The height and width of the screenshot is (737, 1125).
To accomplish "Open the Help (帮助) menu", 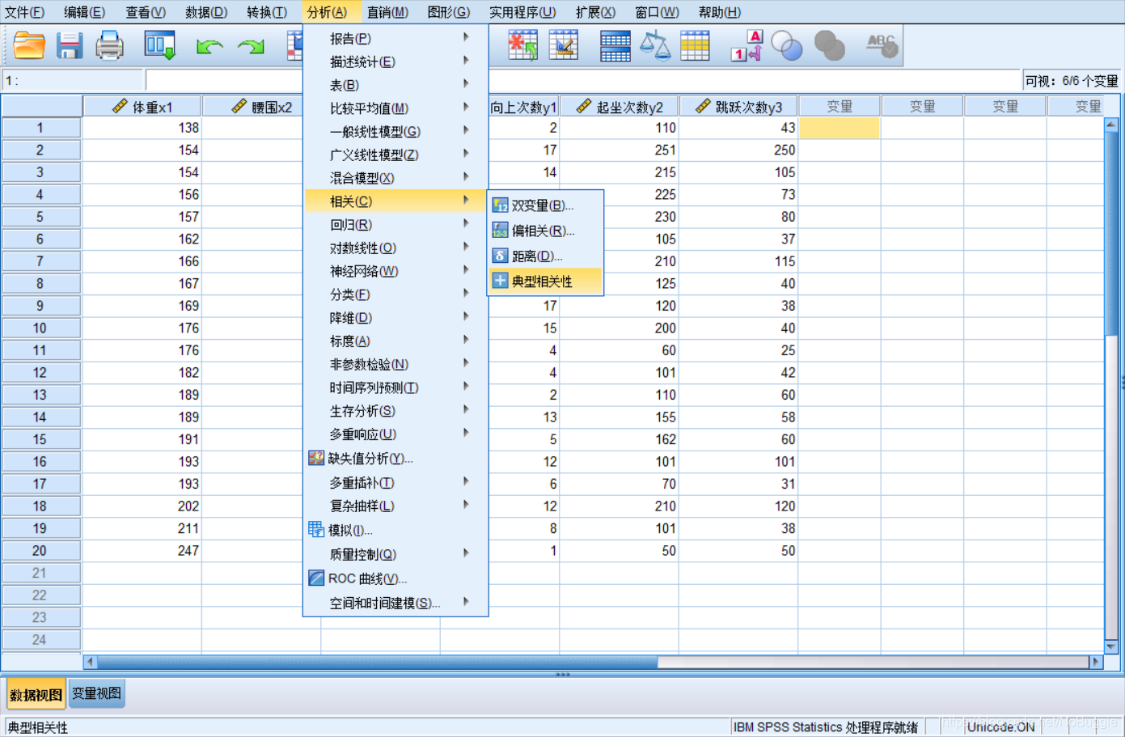I will tap(719, 12).
